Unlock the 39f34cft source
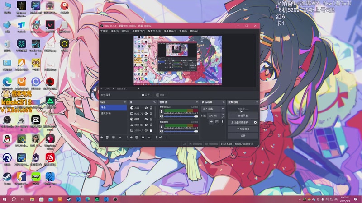The height and width of the screenshot is (203, 362). tap(151, 130)
